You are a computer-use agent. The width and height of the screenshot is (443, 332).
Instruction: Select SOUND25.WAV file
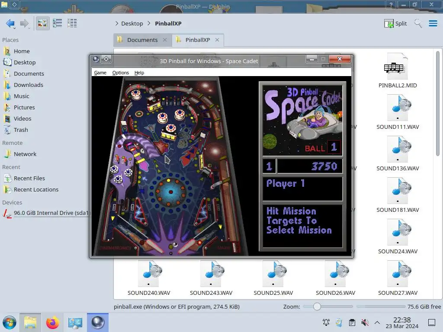click(x=273, y=278)
